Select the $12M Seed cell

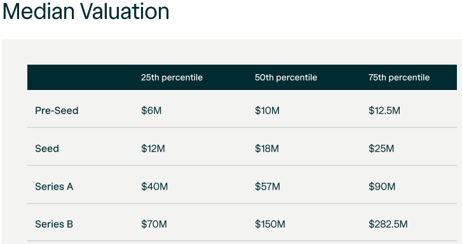153,148
